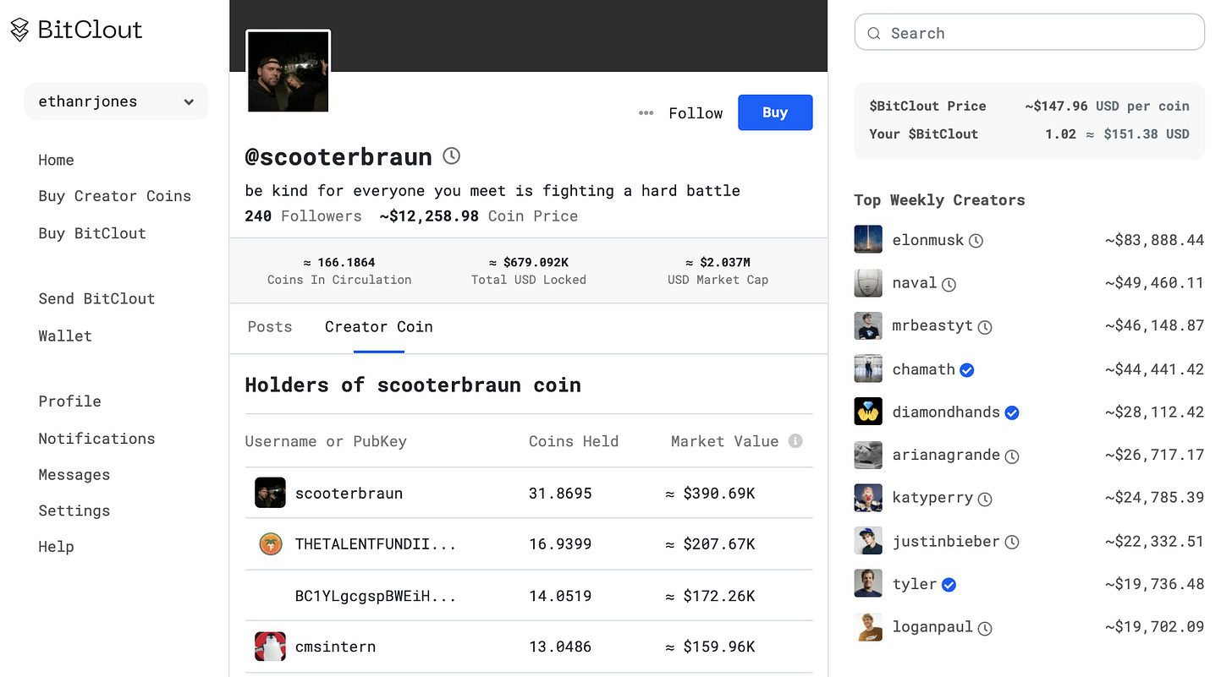Open arianagrande's avatar thumbnail
The height and width of the screenshot is (677, 1232).
click(x=868, y=456)
